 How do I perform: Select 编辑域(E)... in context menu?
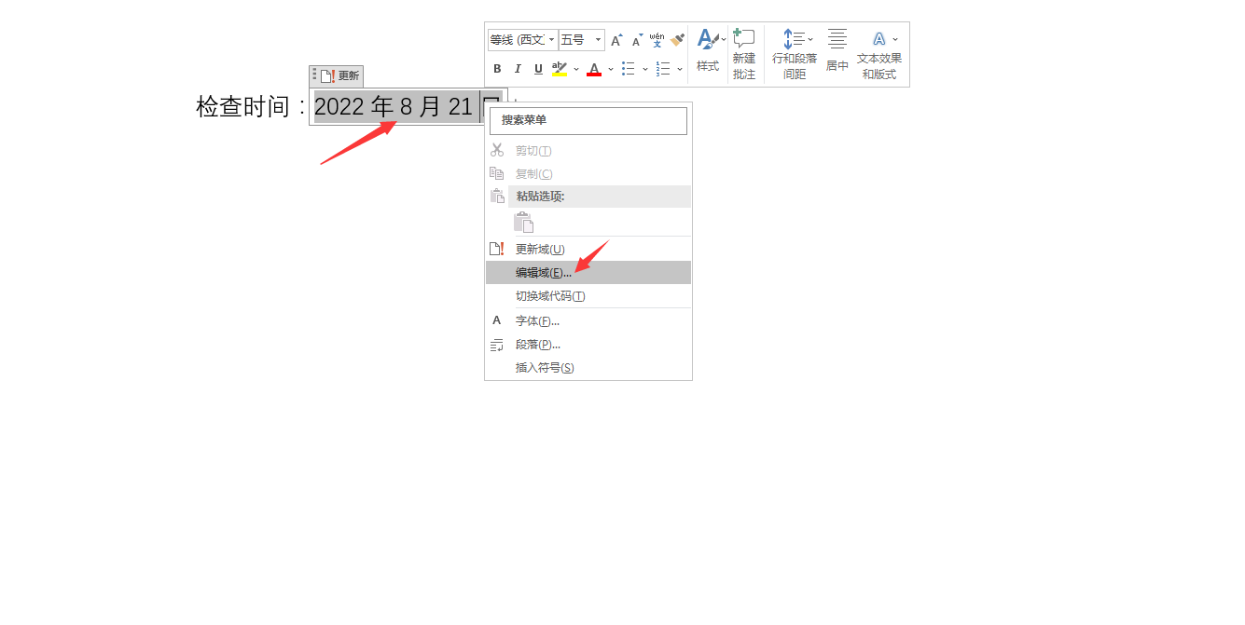(x=588, y=272)
